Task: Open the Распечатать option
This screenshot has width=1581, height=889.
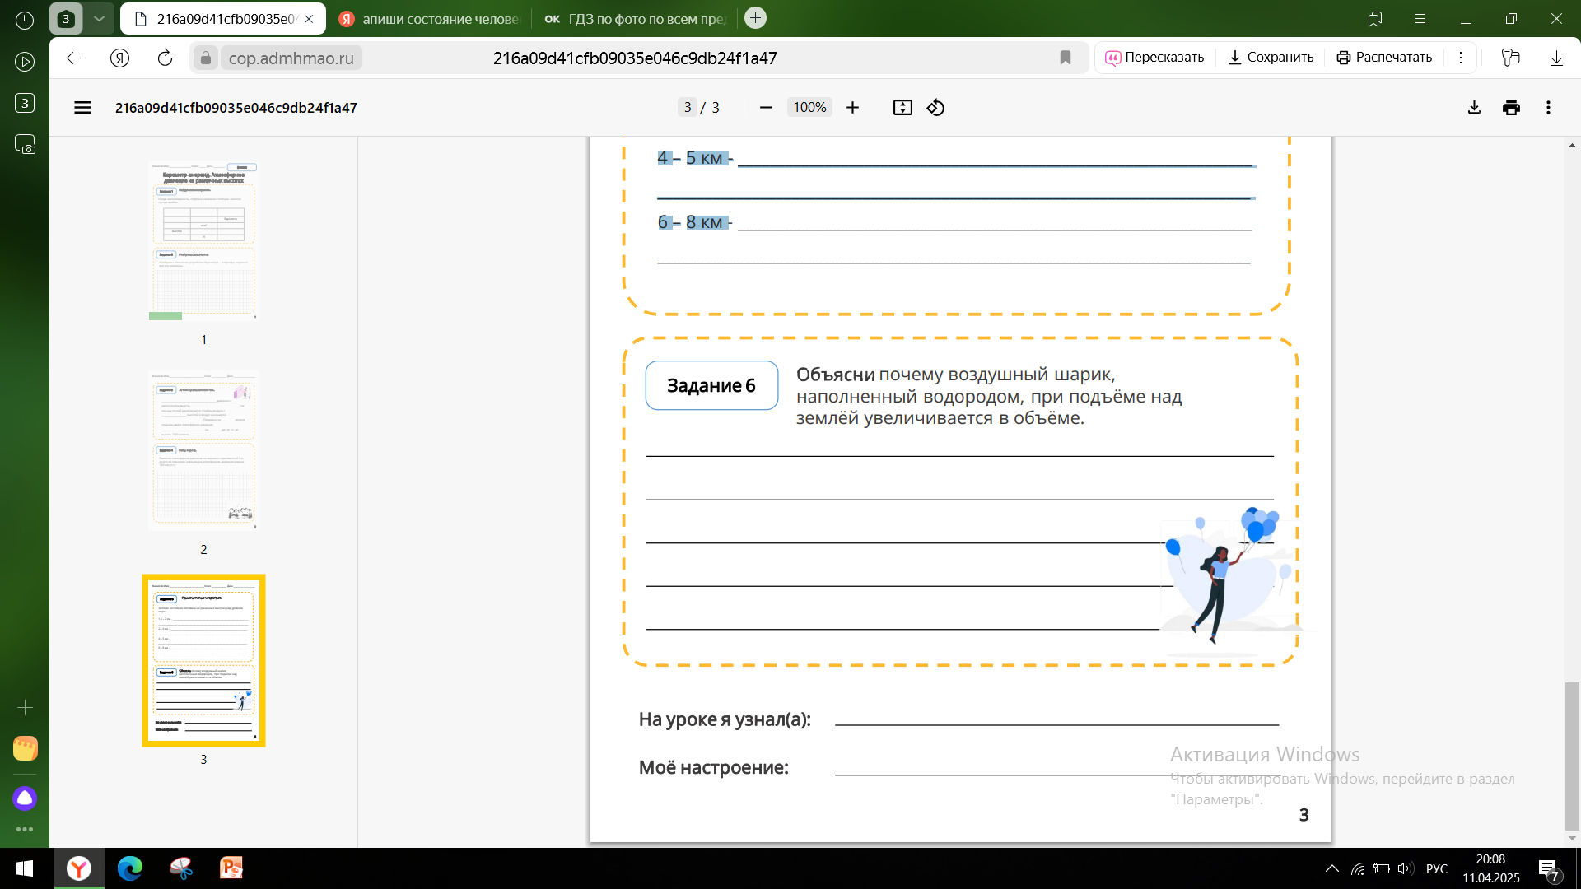Action: pos(1384,58)
